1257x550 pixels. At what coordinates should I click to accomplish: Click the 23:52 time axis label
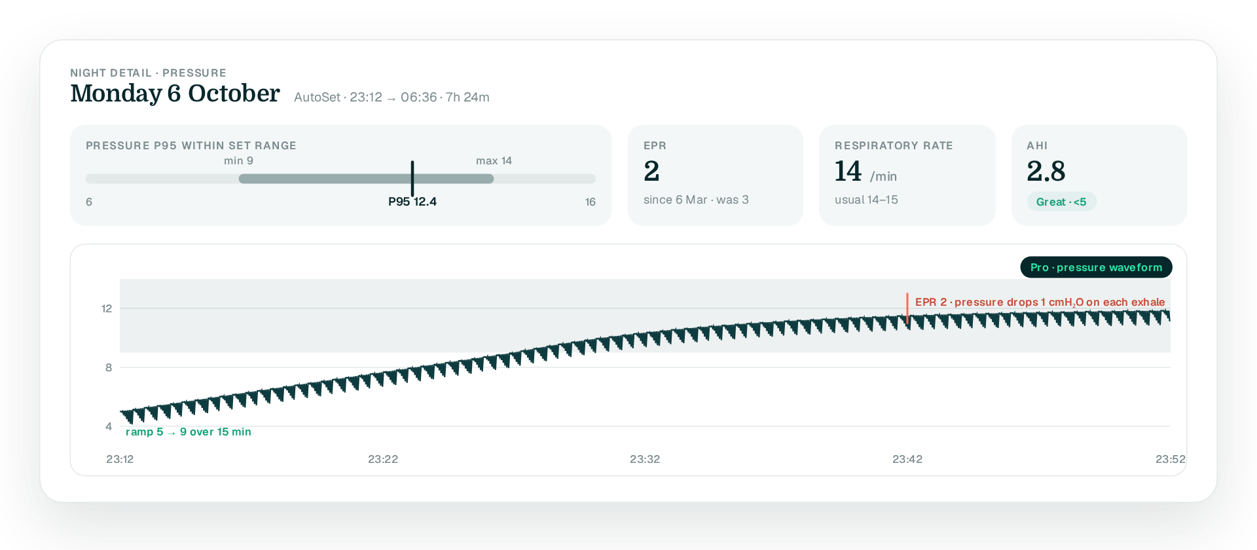(1171, 459)
